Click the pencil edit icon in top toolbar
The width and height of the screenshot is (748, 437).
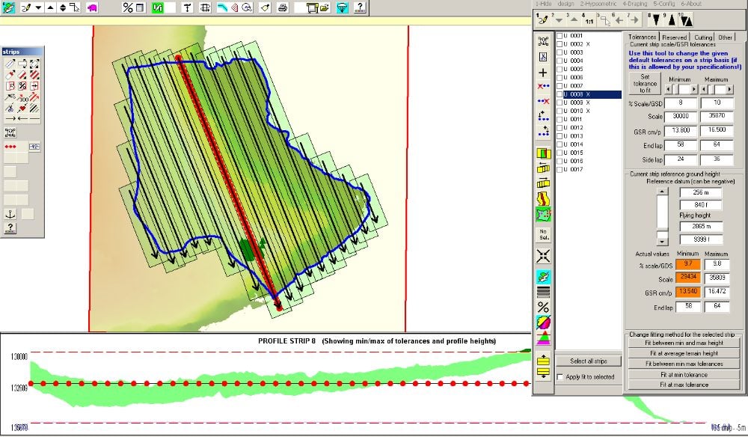25,7
